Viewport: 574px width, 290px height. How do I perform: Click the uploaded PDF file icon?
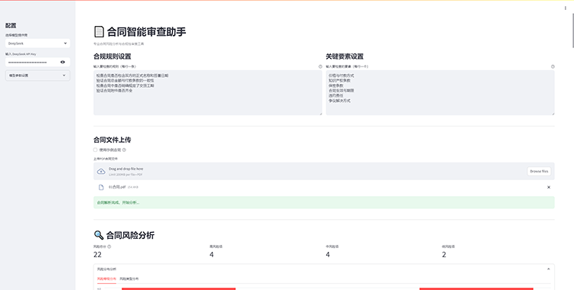click(101, 188)
